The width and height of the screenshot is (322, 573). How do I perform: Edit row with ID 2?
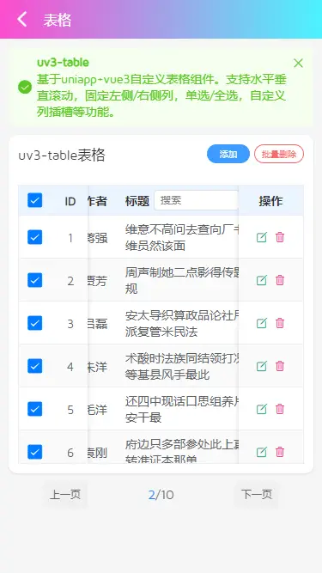[261, 280]
